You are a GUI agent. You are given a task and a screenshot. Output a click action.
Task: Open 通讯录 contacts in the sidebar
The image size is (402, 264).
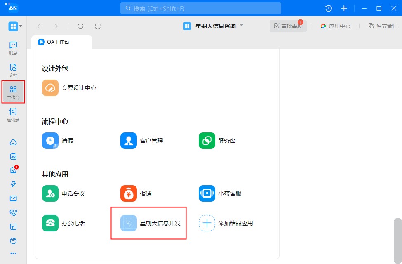(13, 115)
